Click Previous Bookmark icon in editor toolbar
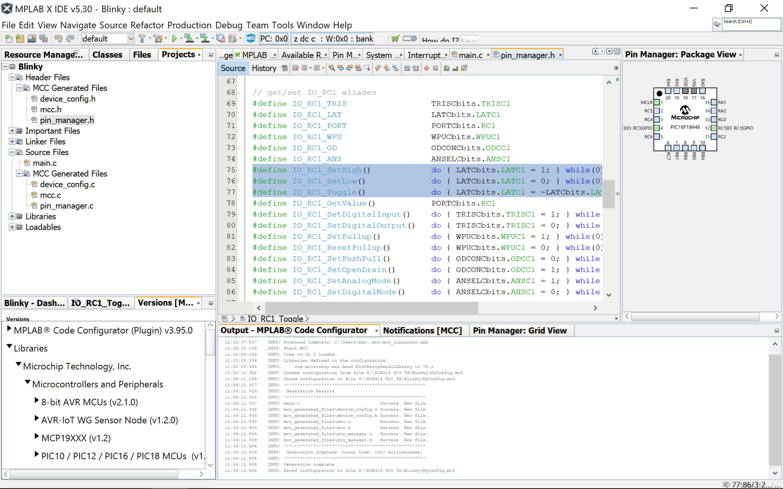This screenshot has width=783, height=489. point(378,68)
